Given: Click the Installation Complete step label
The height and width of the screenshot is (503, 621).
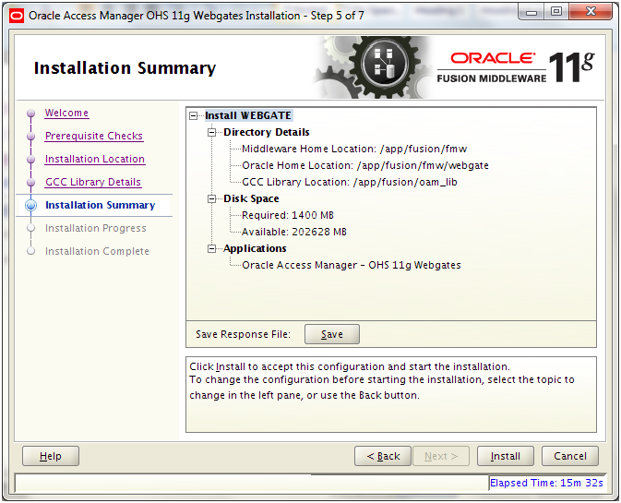Looking at the screenshot, I should point(97,251).
